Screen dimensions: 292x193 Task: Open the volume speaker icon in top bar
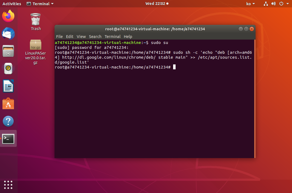tap(273, 4)
